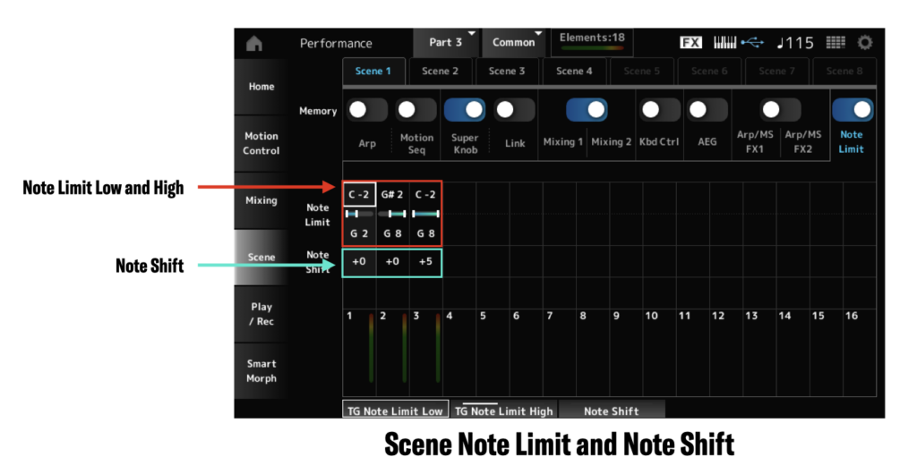Viewport: 917px width, 474px height.
Task: Open Home in the sidebar
Action: [261, 87]
